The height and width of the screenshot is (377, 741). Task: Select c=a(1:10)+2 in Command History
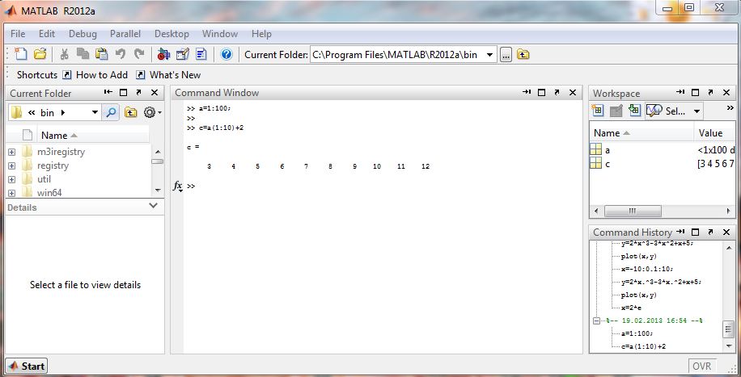point(643,346)
